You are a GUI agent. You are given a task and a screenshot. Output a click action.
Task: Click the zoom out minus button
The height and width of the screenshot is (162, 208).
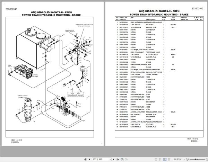(187, 159)
